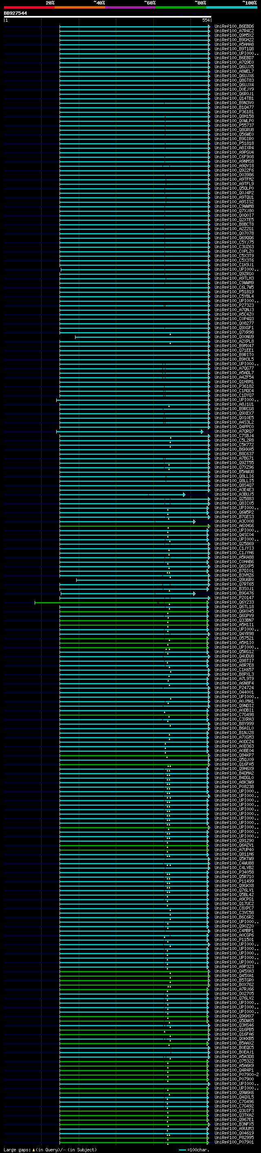Click the red 0-20% identity legend segment

point(29,7)
